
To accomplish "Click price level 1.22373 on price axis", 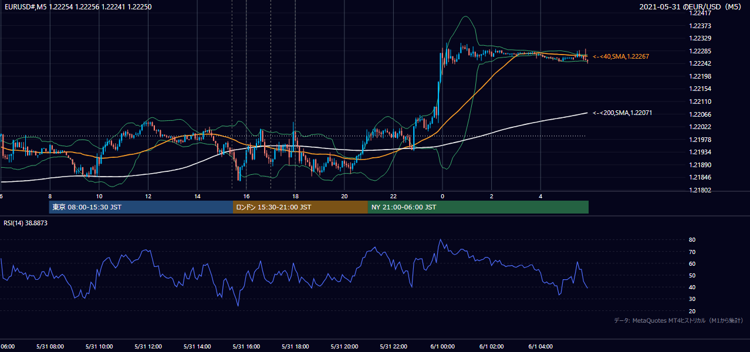I will 701,26.
